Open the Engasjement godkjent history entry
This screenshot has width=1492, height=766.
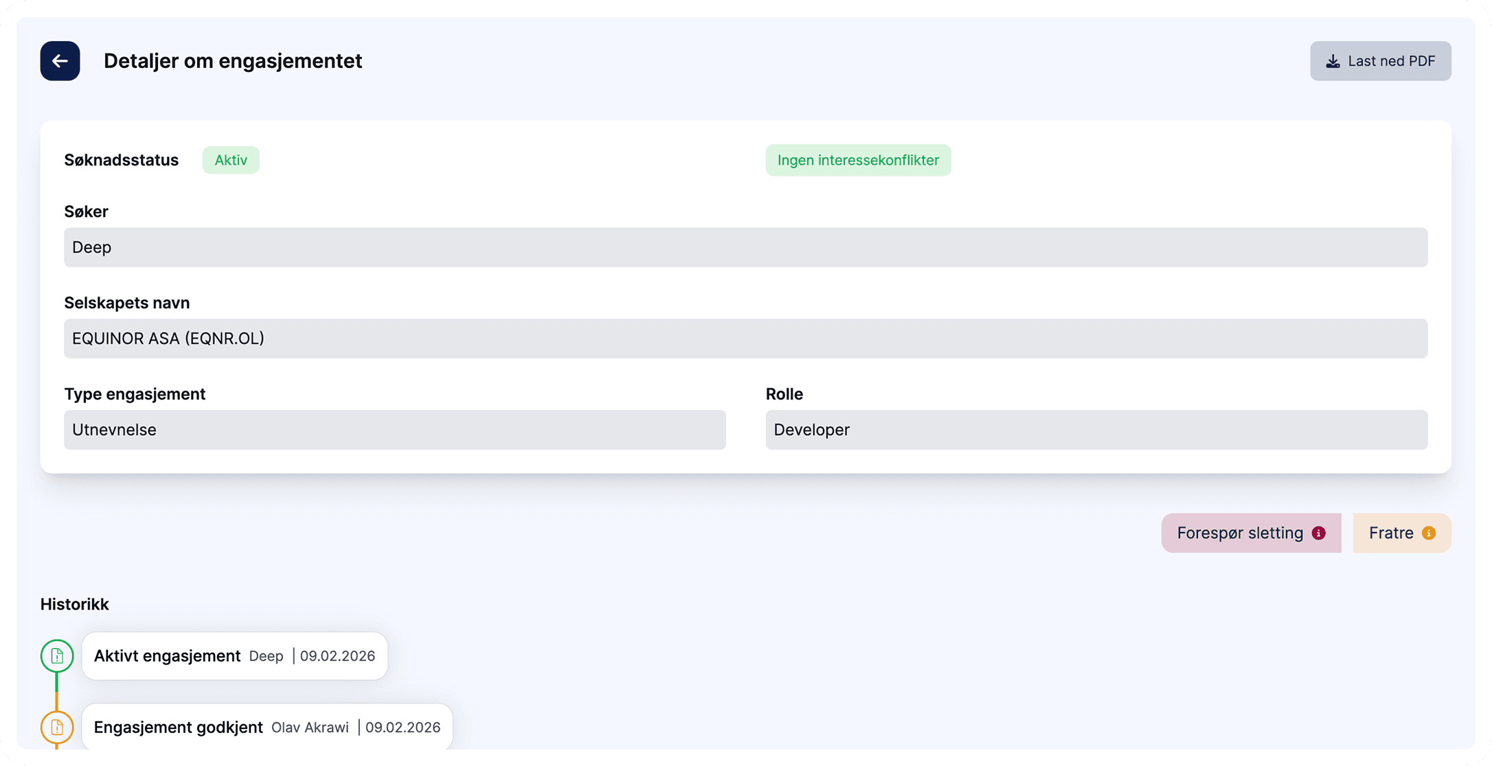(267, 728)
